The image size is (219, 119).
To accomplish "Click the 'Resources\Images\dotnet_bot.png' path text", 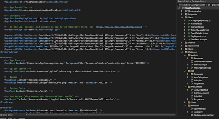I will (47, 83).
